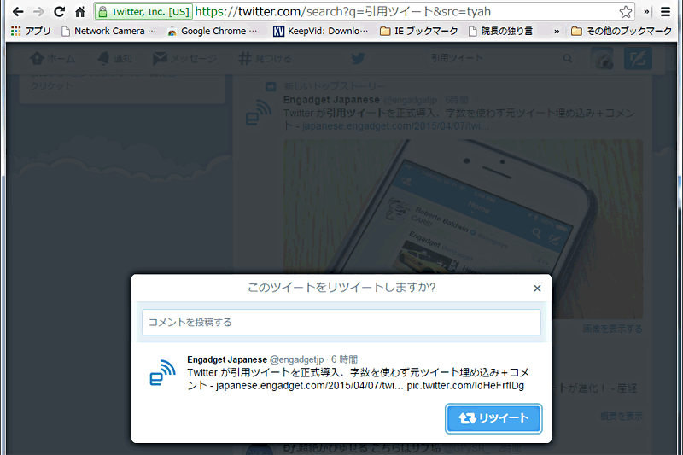Screen dimensions: 683x455
Task: Bookmark this page with the star icon
Action: [x=626, y=12]
